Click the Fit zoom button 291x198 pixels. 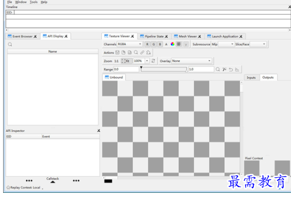126,61
